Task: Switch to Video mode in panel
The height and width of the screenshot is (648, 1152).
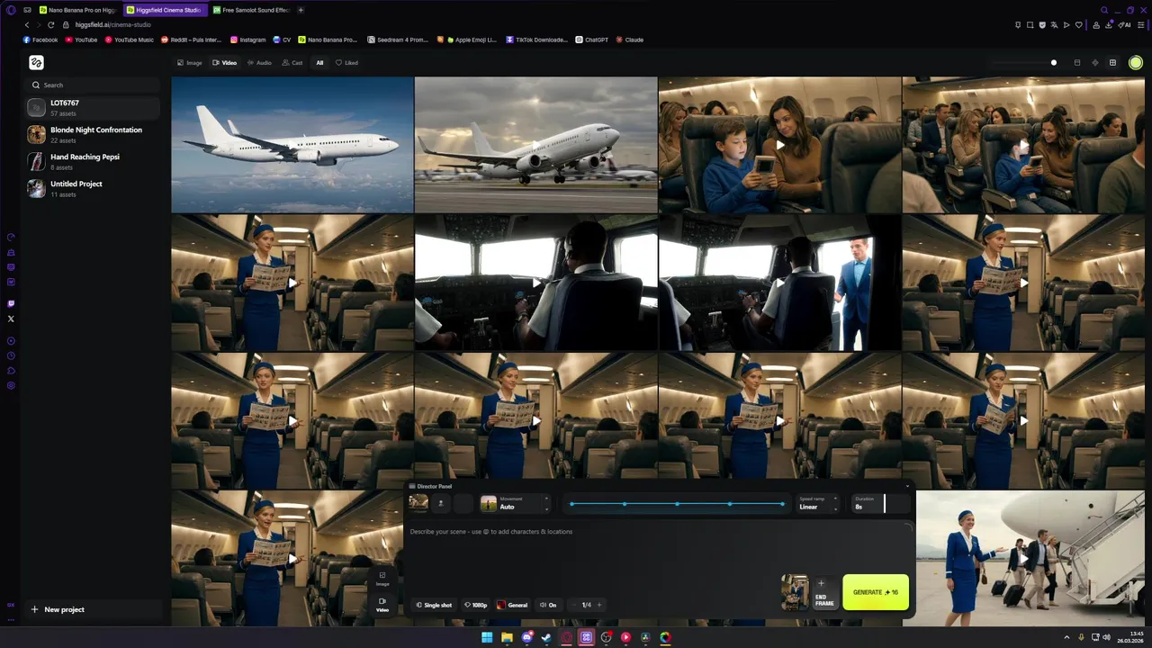Action: pos(382,604)
